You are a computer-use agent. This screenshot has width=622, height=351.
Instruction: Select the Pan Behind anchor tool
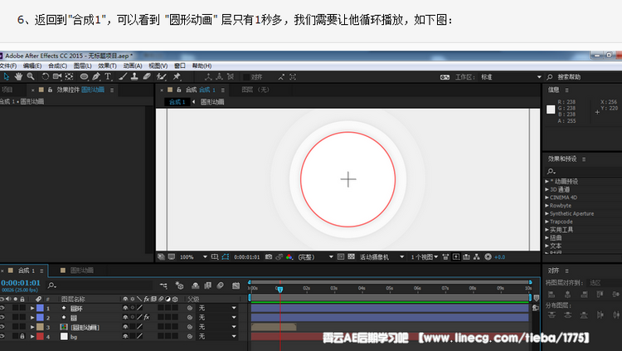click(x=69, y=76)
